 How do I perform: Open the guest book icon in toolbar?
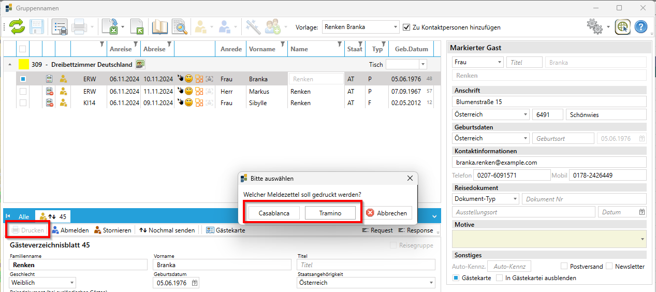point(159,27)
